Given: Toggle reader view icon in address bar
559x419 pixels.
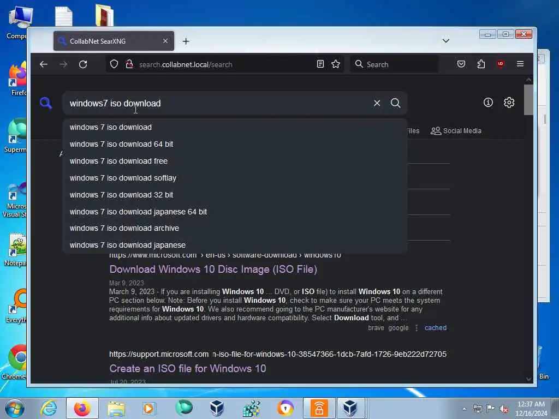Looking at the screenshot, I should 320,64.
